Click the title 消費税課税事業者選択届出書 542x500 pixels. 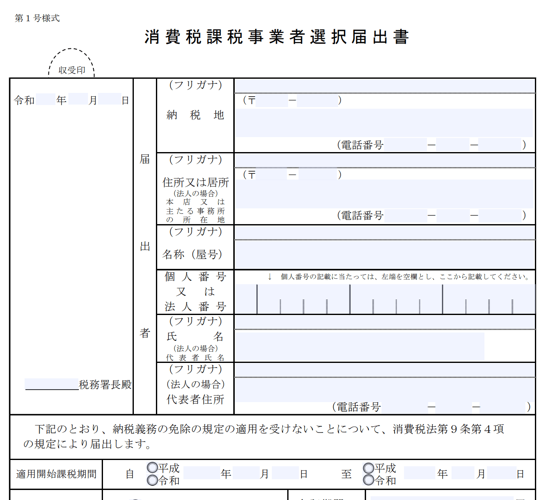tap(277, 37)
